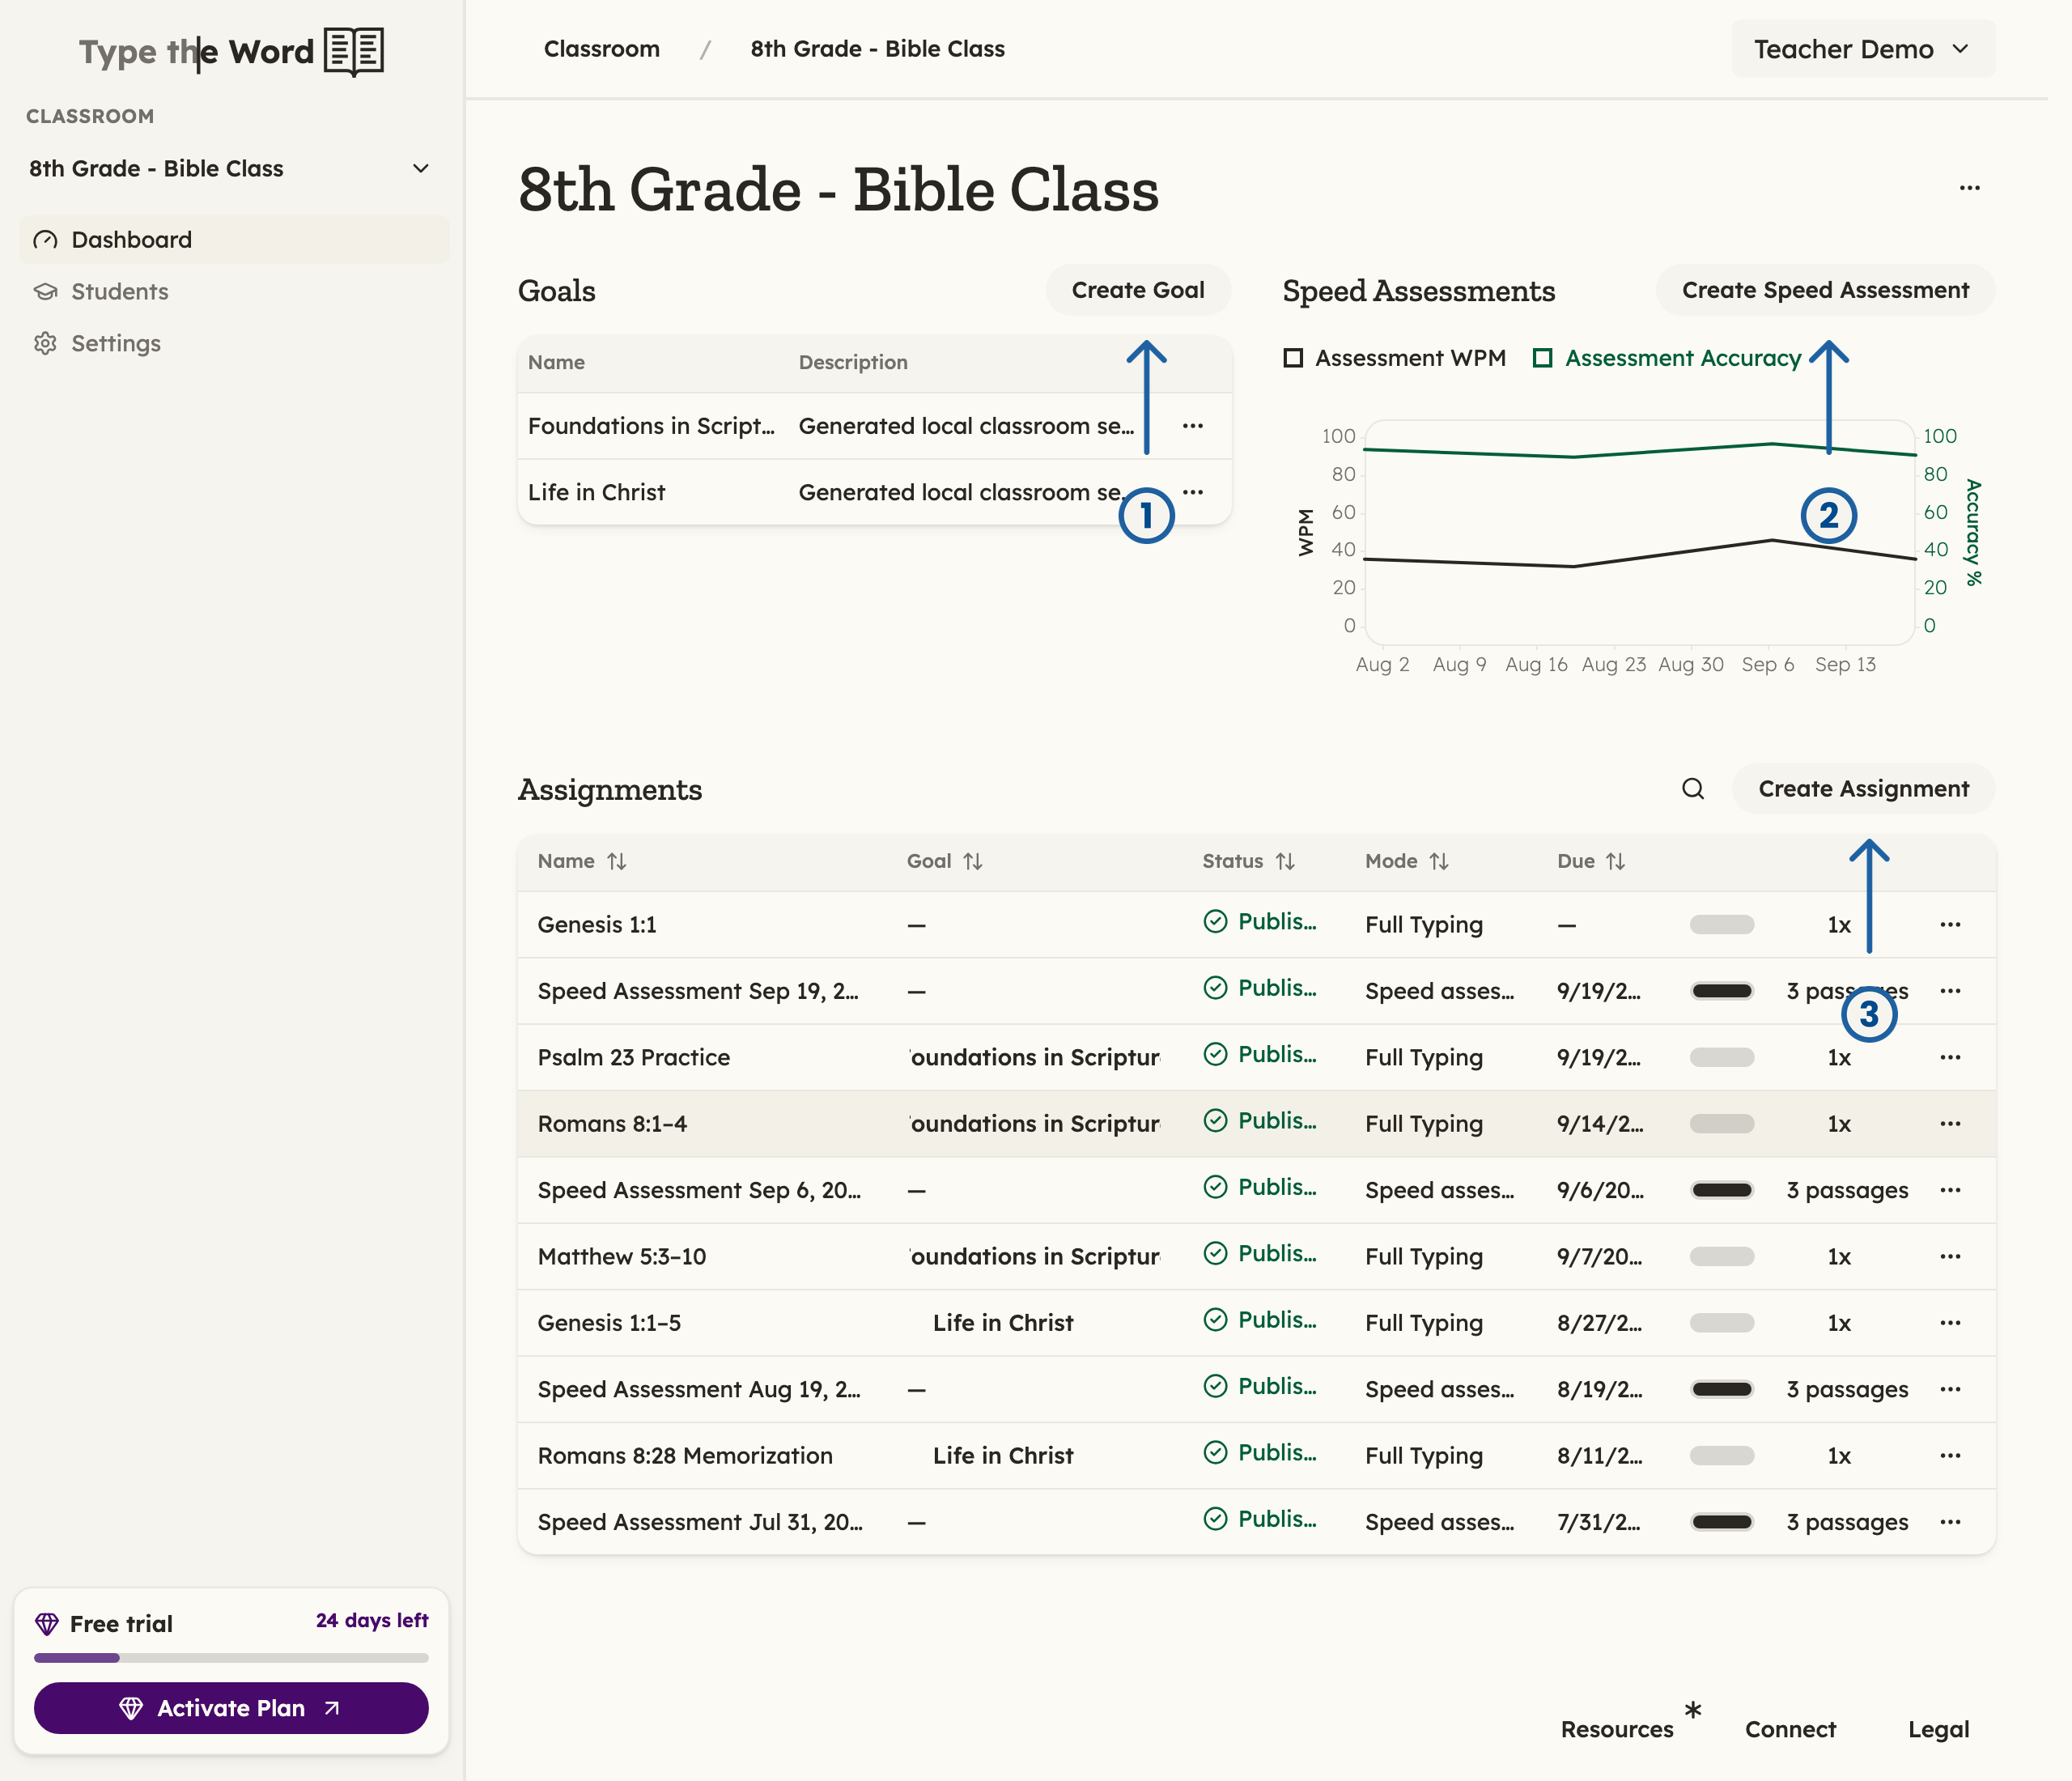
Task: Open the Connect footer link
Action: (x=1790, y=1729)
